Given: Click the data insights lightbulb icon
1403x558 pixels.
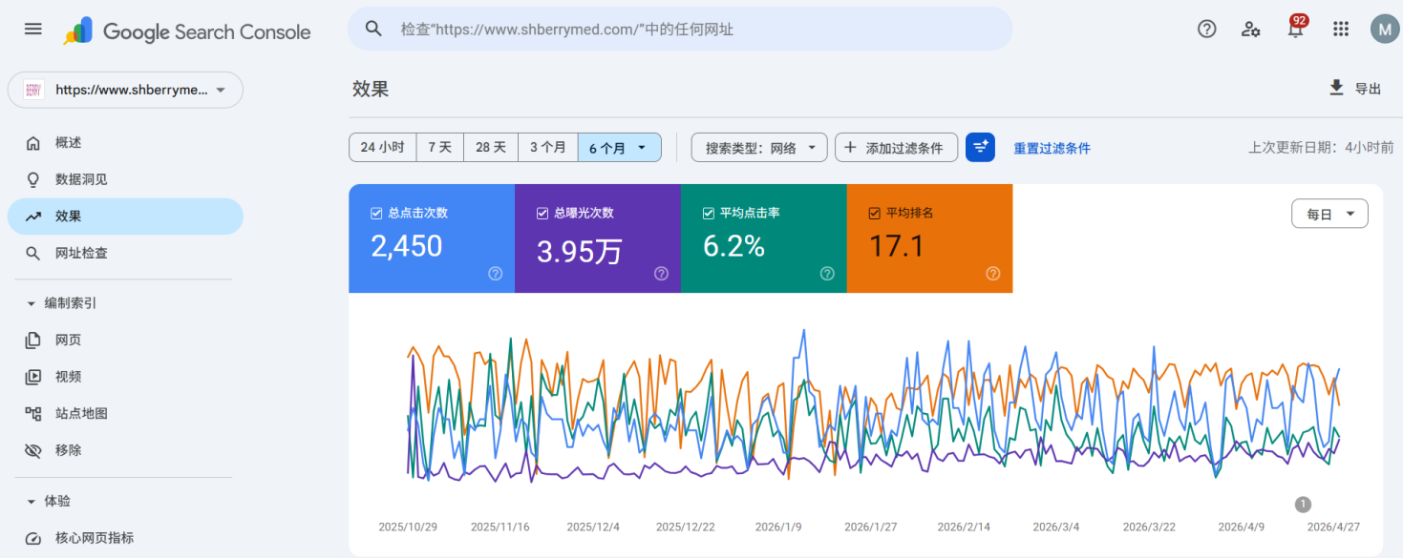Looking at the screenshot, I should click(33, 179).
